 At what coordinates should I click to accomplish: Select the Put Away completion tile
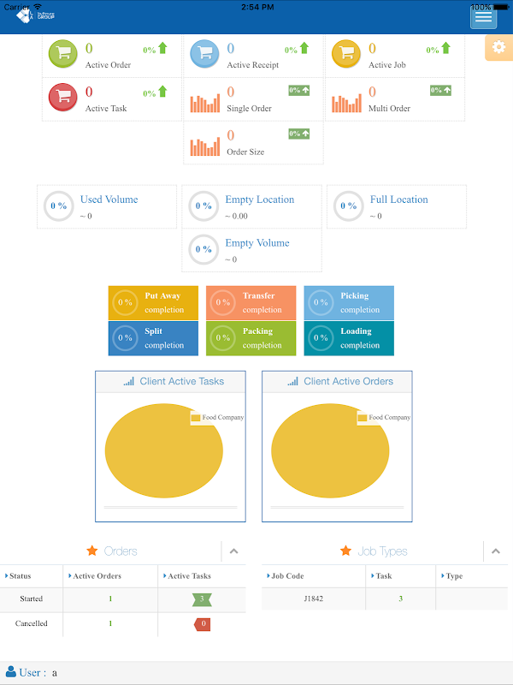coord(153,303)
